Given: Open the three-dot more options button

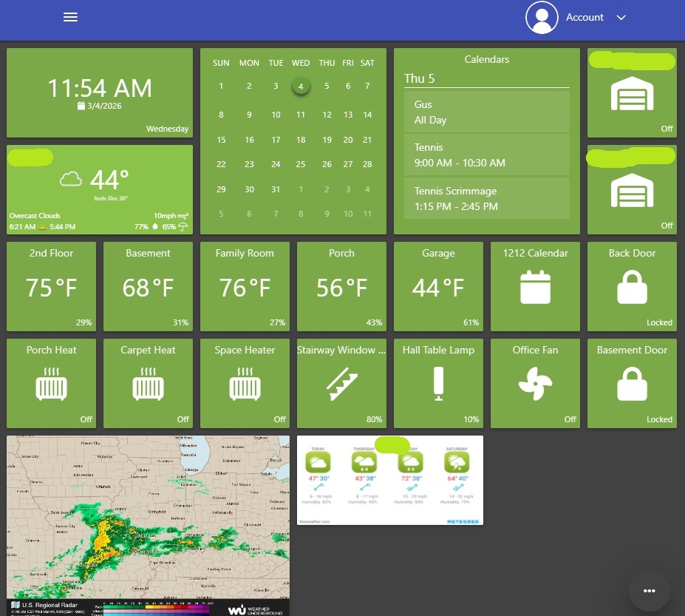Looking at the screenshot, I should pyautogui.click(x=650, y=591).
